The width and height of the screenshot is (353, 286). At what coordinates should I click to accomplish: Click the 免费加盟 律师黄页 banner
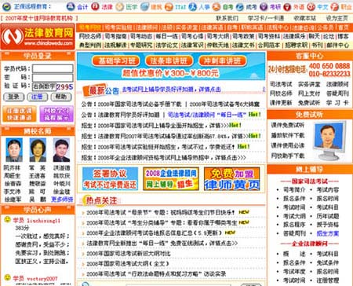click(232, 179)
